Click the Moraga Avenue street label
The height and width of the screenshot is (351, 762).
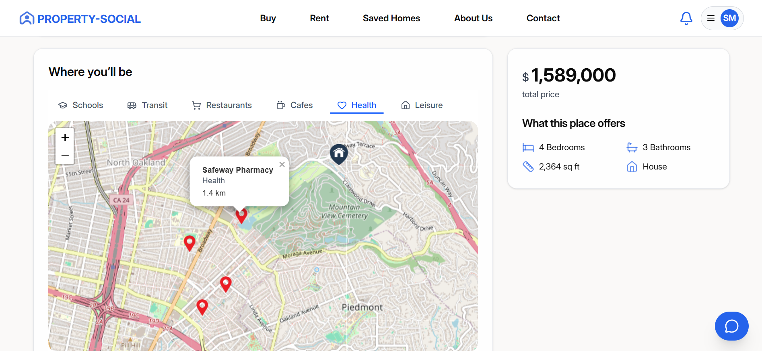tap(302, 254)
